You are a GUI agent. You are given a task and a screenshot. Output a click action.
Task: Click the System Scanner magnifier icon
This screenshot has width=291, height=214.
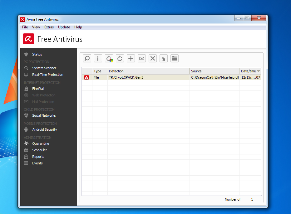[x=26, y=68]
